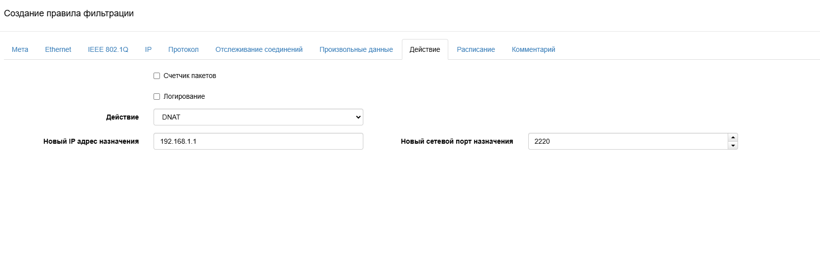The width and height of the screenshot is (820, 280).
Task: Click the bold Действие field label
Action: (122, 117)
